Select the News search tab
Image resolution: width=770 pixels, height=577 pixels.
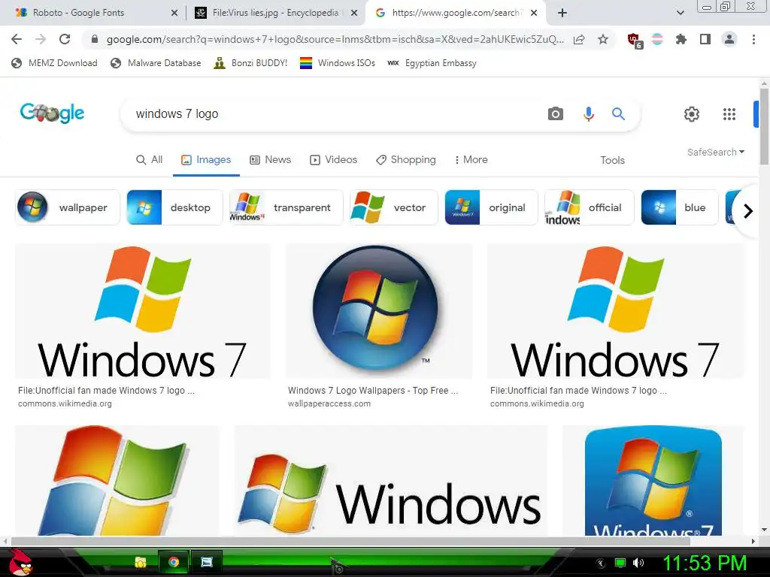271,159
